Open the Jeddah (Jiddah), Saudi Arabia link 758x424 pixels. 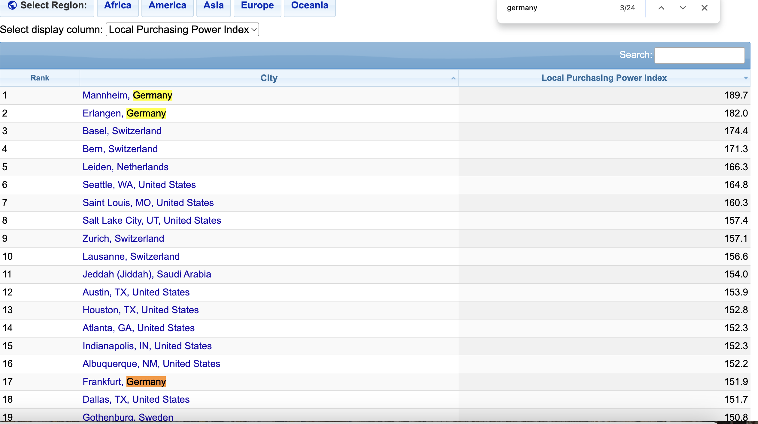click(x=147, y=274)
